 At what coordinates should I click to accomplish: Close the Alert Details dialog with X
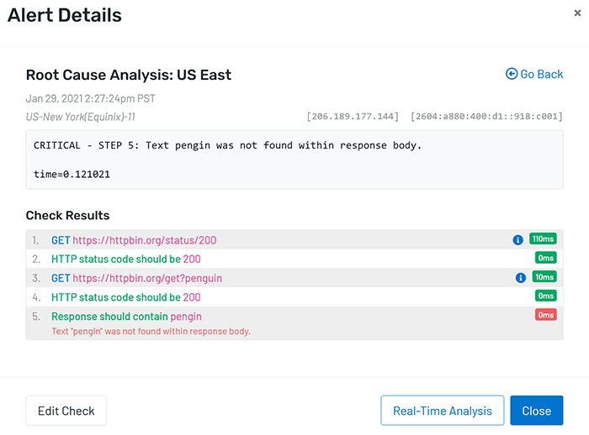coord(577,13)
